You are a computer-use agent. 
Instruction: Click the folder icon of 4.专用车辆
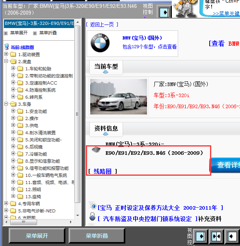[x=13, y=204]
